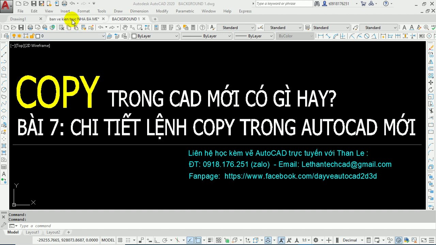Select the Circle tool in Draw toolbar
The image size is (436, 245).
4,89
